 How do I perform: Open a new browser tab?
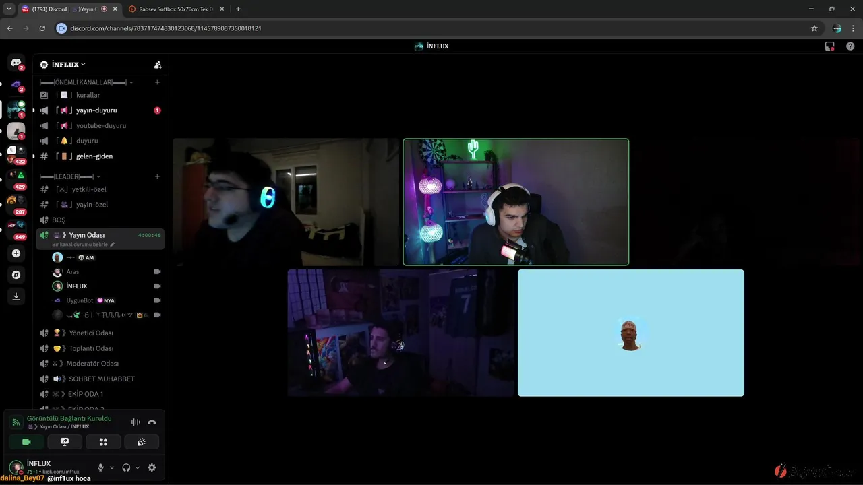point(238,9)
